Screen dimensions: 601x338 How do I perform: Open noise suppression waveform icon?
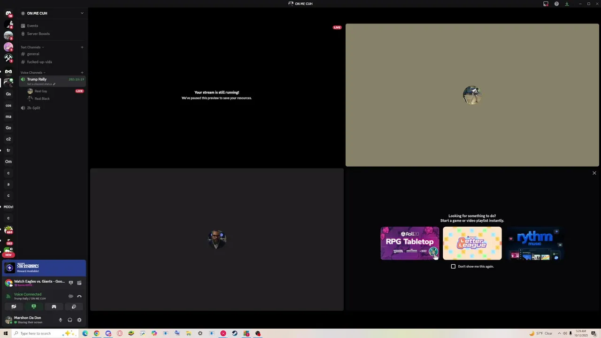pyautogui.click(x=71, y=296)
